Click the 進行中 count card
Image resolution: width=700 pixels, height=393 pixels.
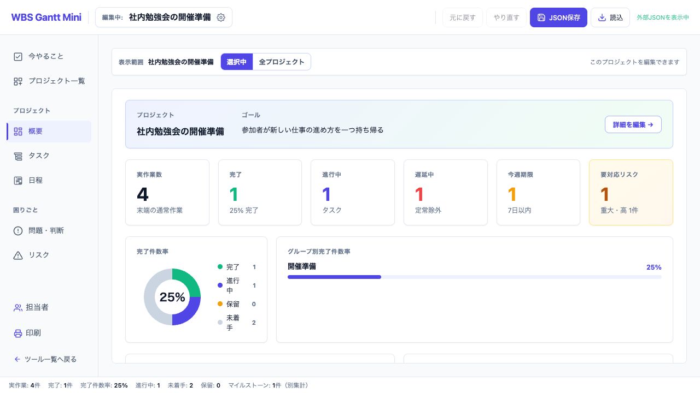click(353, 192)
